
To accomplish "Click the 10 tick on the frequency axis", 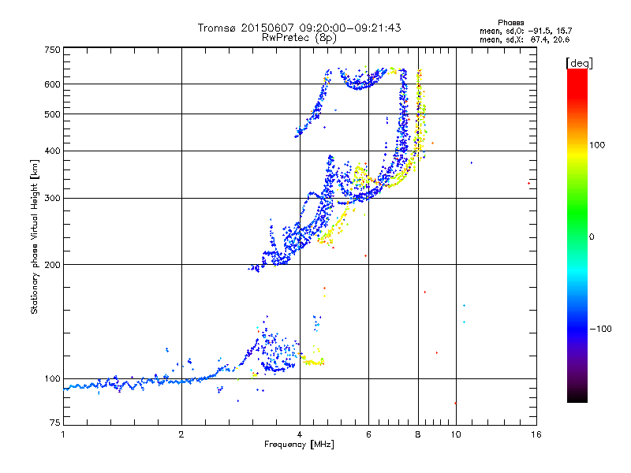I will pyautogui.click(x=455, y=434).
